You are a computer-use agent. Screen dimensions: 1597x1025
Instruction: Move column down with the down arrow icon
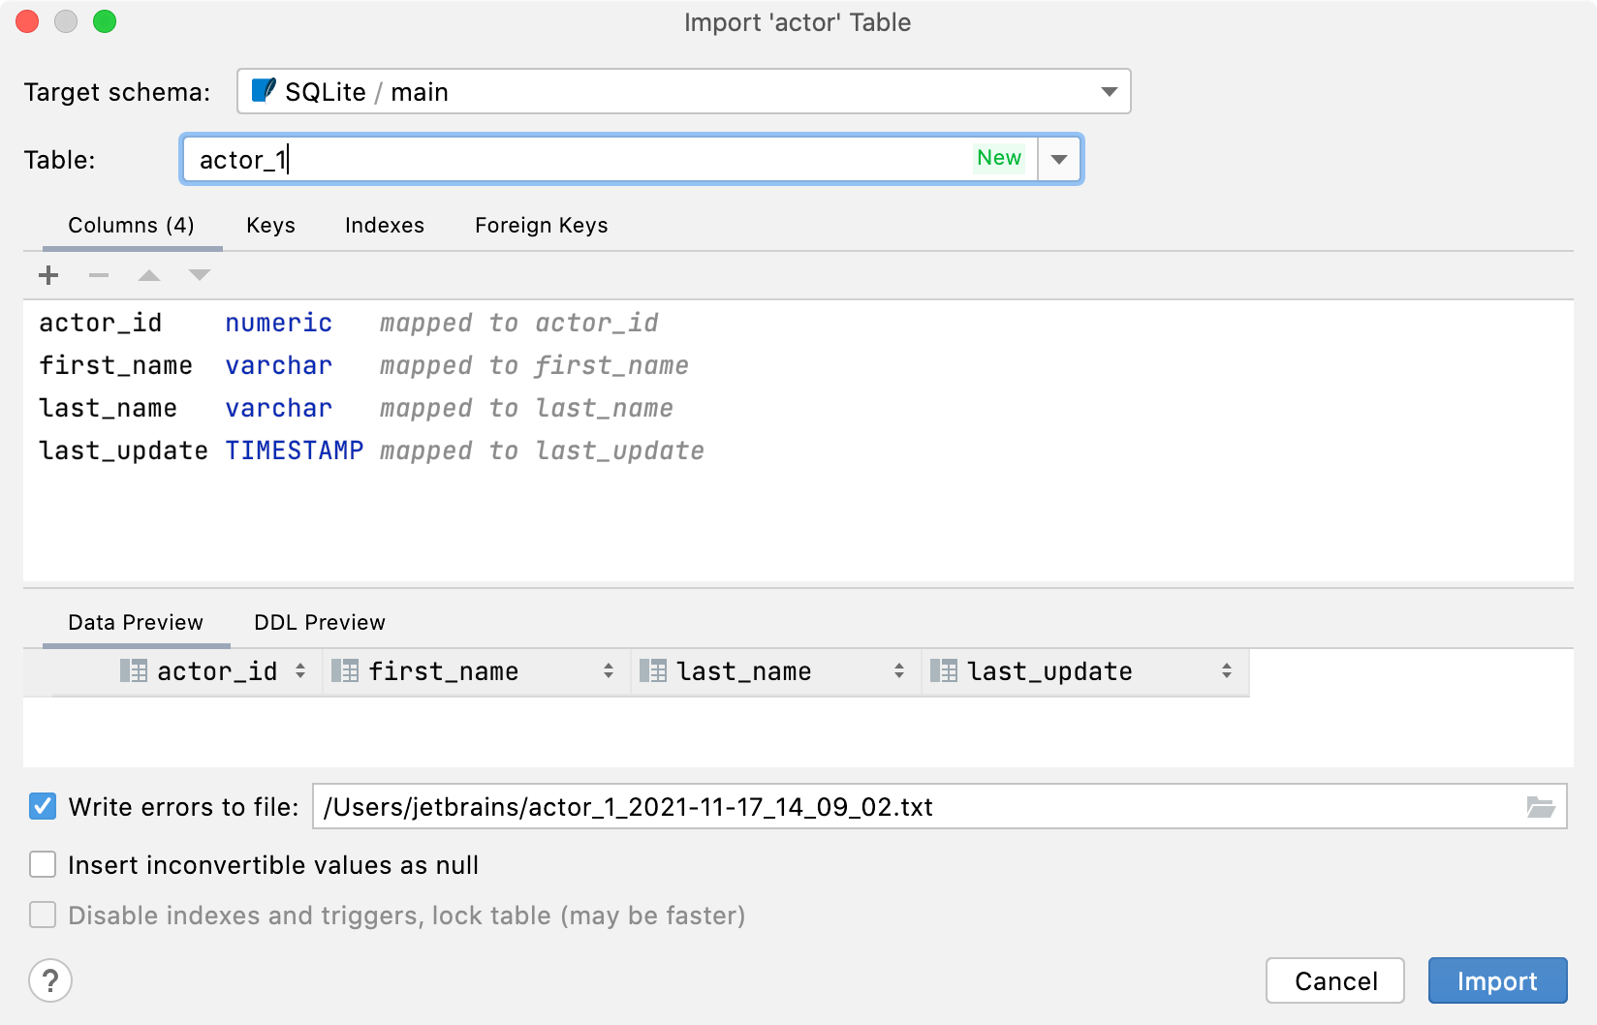pos(199,275)
